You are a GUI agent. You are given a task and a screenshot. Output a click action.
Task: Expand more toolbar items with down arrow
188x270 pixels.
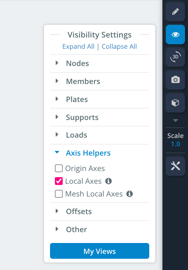click(x=175, y=120)
